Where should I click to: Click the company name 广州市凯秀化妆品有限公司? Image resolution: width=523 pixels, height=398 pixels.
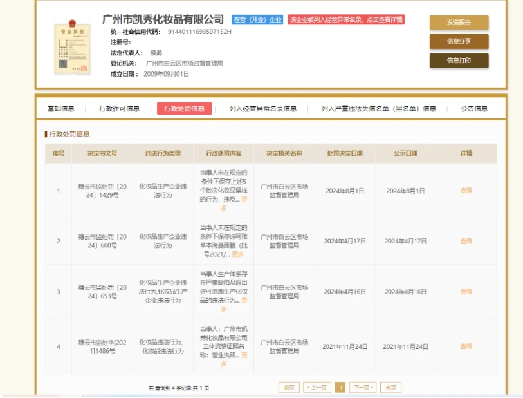coord(163,19)
